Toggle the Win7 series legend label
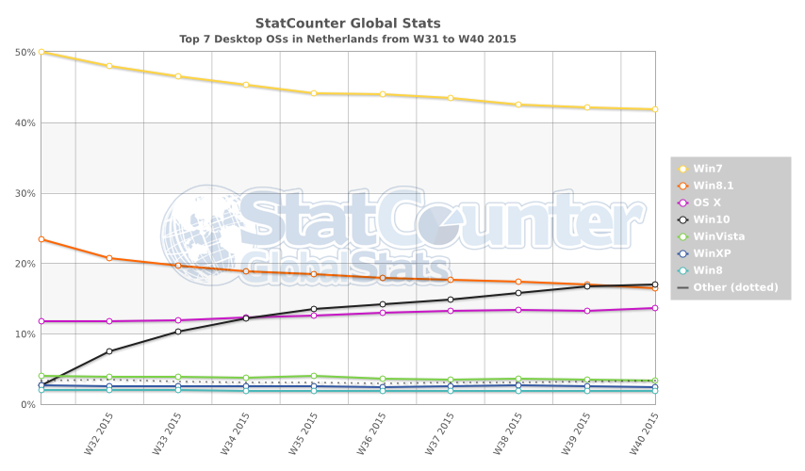 (708, 169)
